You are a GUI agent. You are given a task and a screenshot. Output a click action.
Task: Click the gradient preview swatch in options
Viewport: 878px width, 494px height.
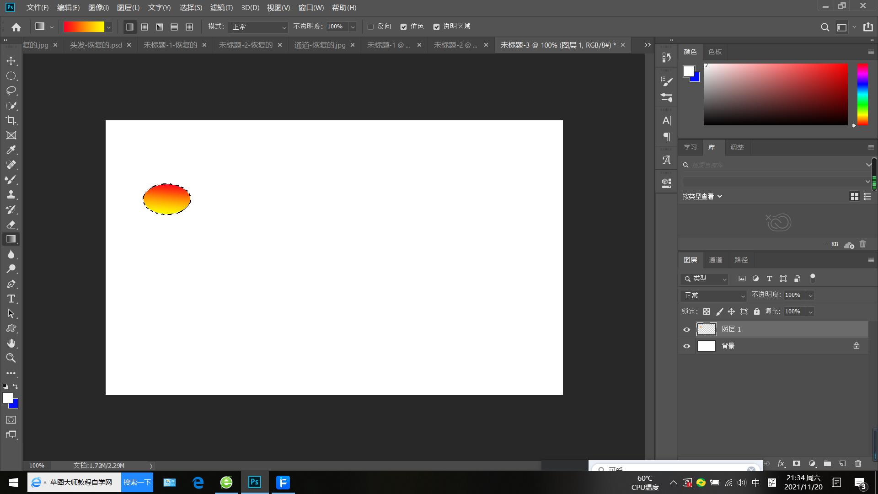(x=84, y=27)
